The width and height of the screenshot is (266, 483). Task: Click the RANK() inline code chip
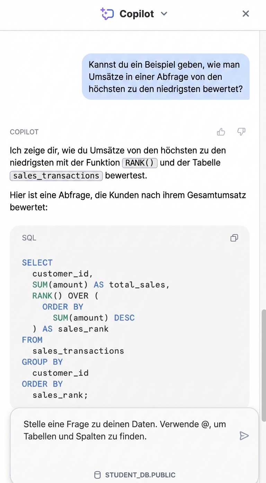(140, 162)
